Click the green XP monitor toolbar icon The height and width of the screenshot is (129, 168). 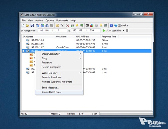click(x=82, y=26)
